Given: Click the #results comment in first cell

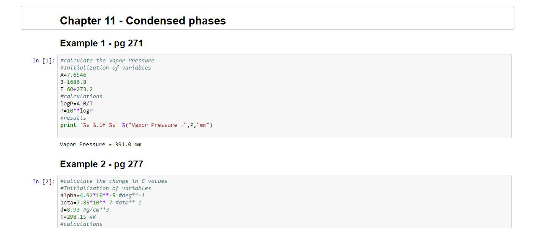Looking at the screenshot, I should coord(73,118).
